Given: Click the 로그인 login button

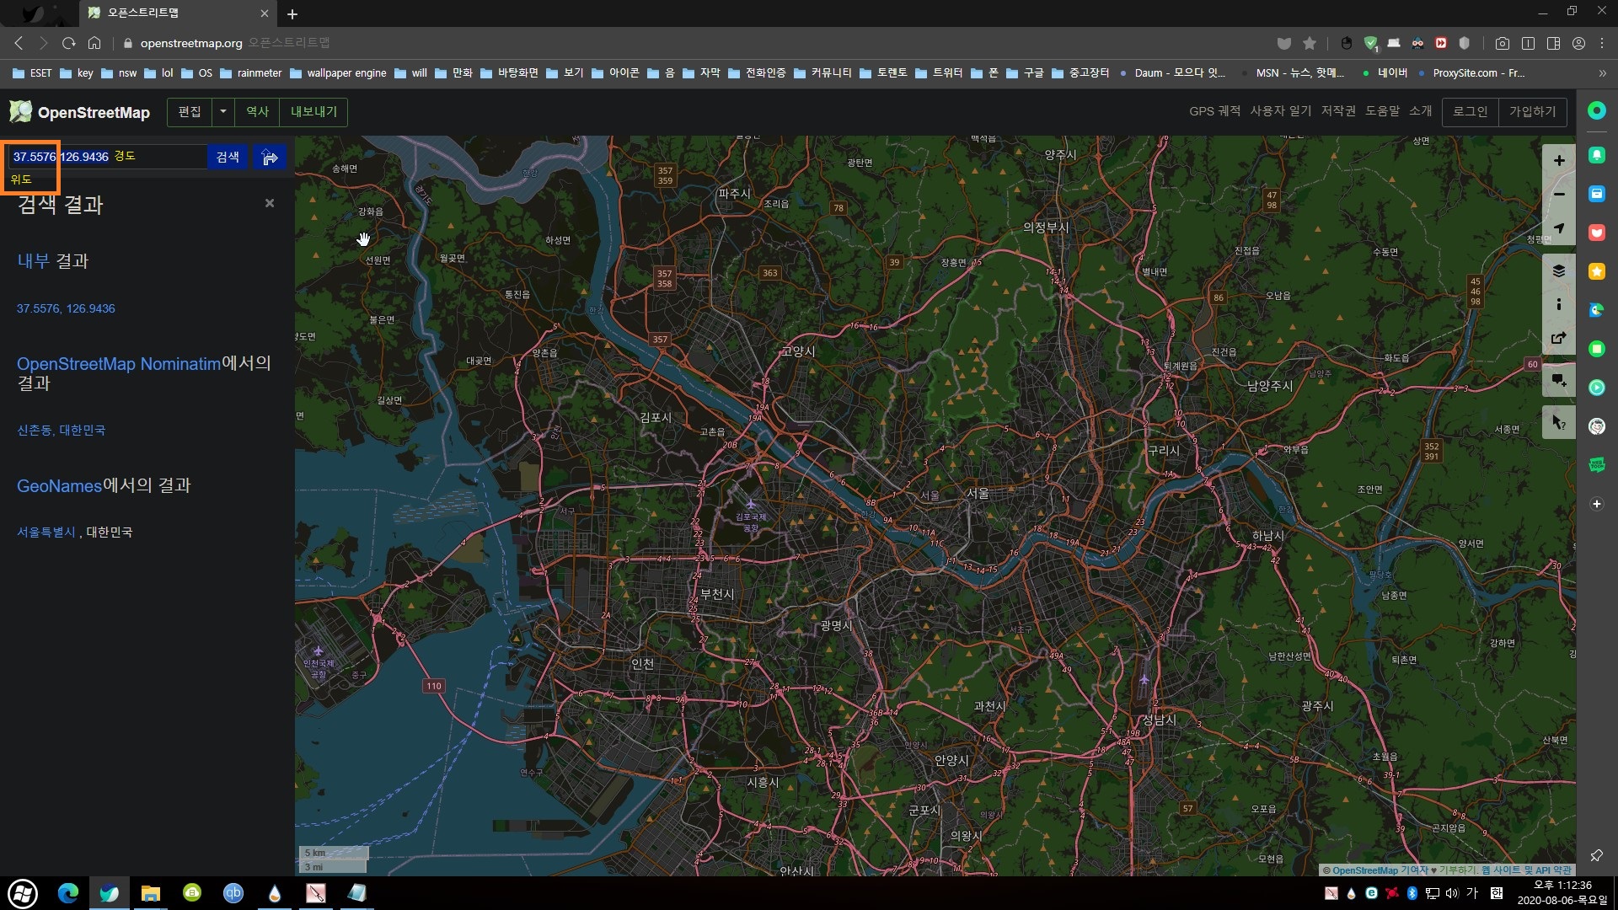Looking at the screenshot, I should tap(1471, 111).
